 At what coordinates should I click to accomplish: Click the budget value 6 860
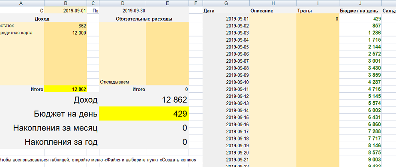click(x=360, y=124)
